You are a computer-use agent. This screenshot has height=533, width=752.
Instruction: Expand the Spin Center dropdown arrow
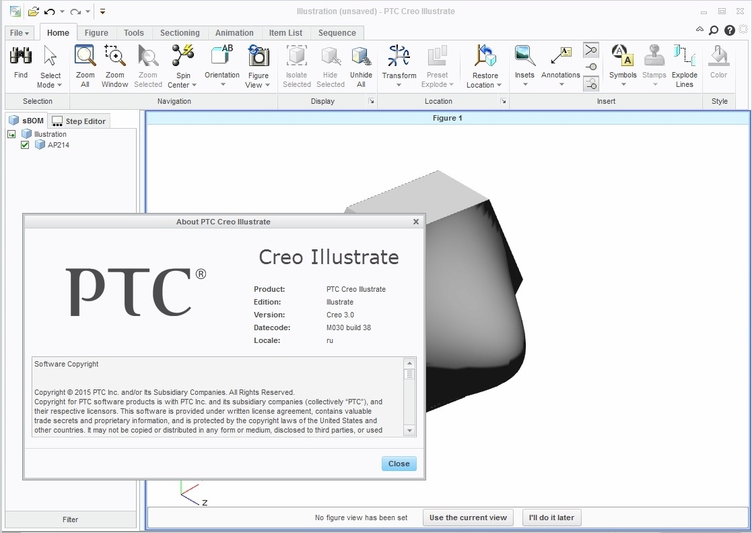tap(194, 86)
